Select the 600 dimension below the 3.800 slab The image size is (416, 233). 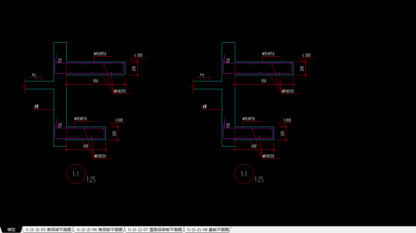point(254,146)
